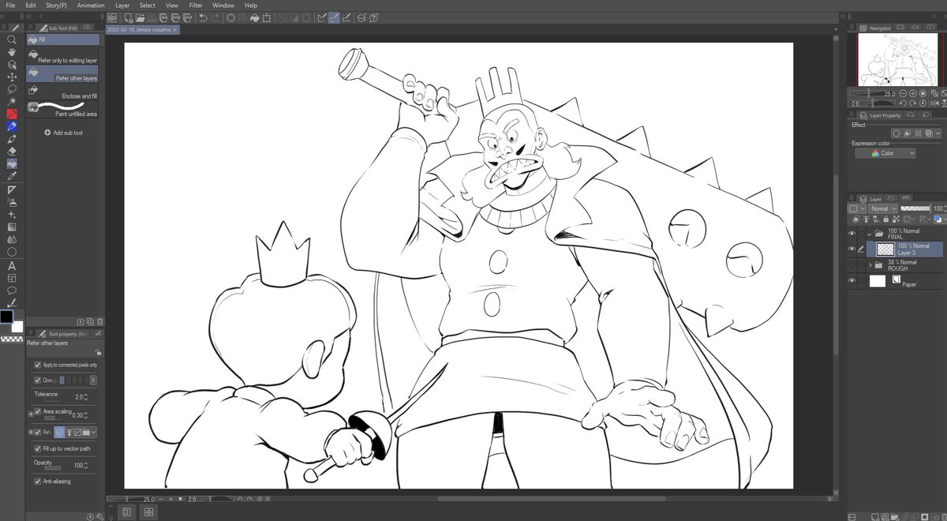The width and height of the screenshot is (947, 521).
Task: Expand Close gap options arrow
Action: click(93, 380)
